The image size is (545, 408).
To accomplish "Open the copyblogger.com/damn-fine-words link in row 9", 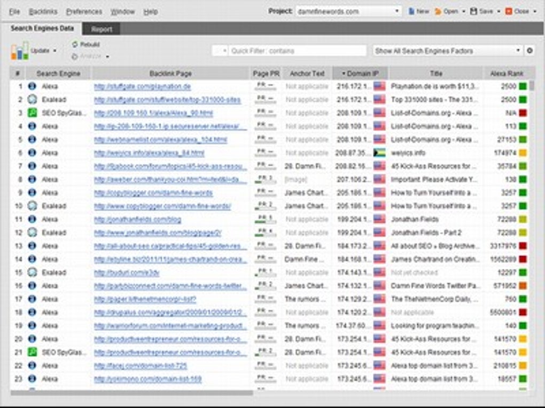I will pyautogui.click(x=153, y=193).
